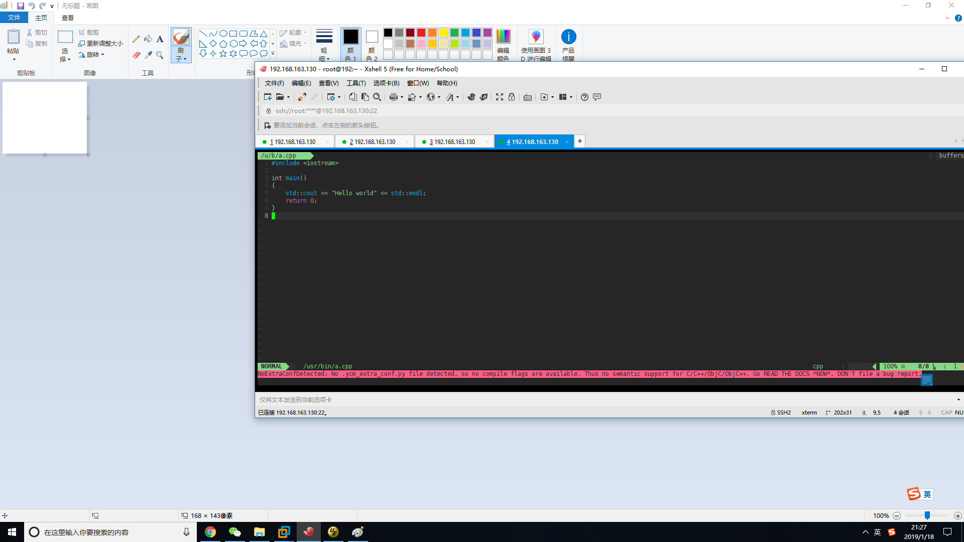Open the 粗细 line thickness dropdown
This screenshot has width=964, height=542.
click(324, 43)
